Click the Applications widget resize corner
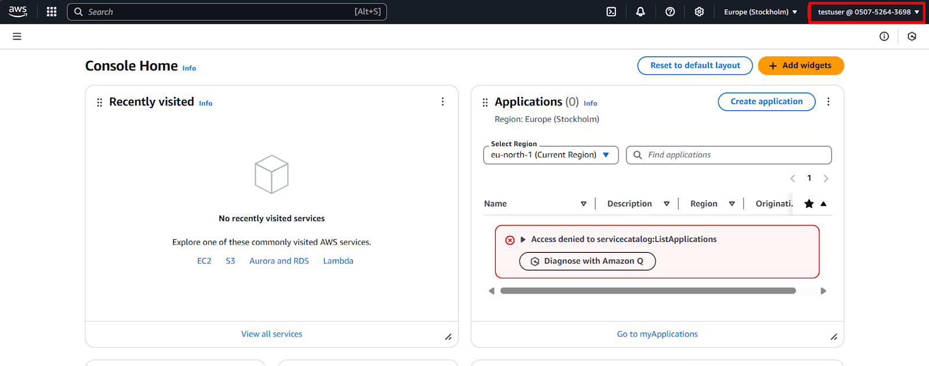Screen dimensions: 929x366 point(834,337)
